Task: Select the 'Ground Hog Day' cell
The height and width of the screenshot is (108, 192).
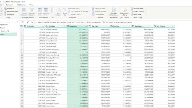Action: click(x=56, y=52)
